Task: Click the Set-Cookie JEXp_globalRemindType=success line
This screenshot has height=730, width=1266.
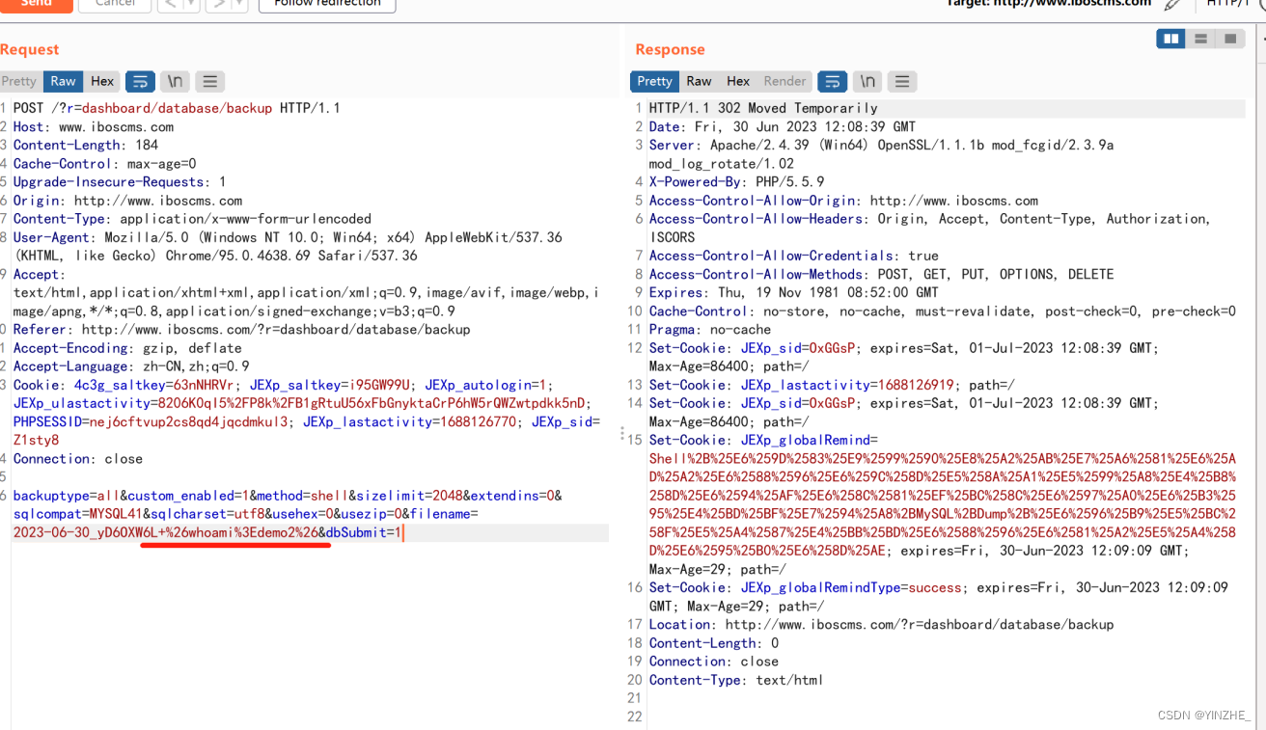Action: point(939,596)
